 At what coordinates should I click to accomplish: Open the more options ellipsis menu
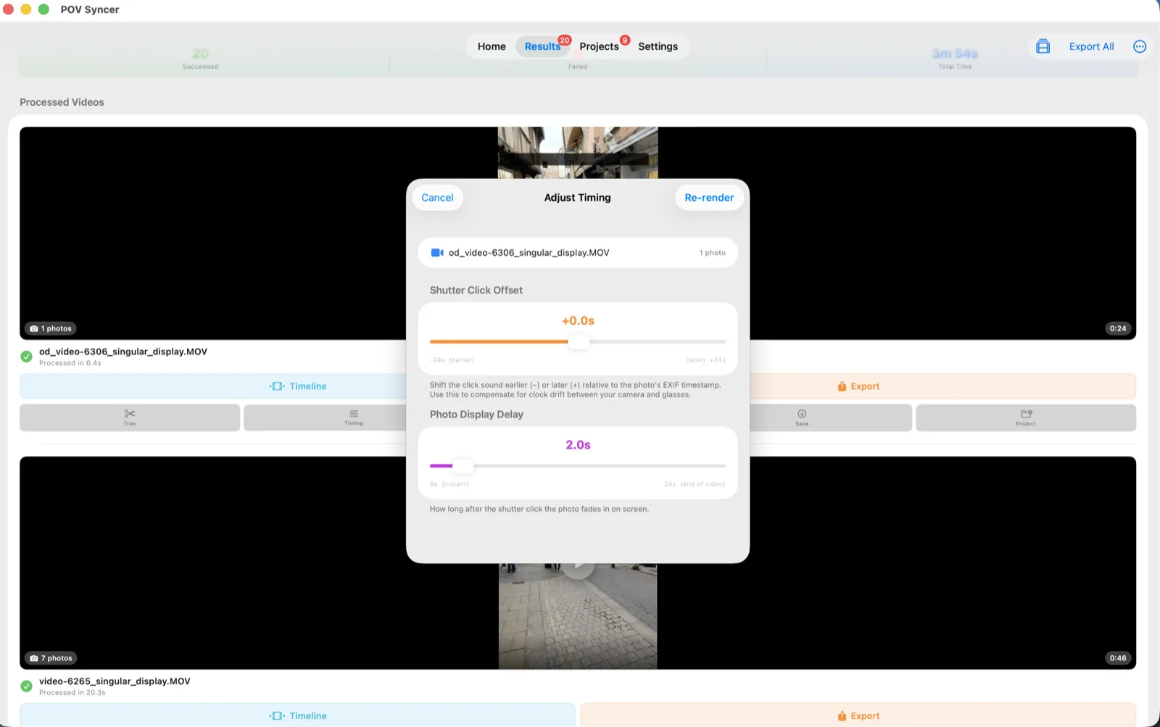tap(1140, 46)
